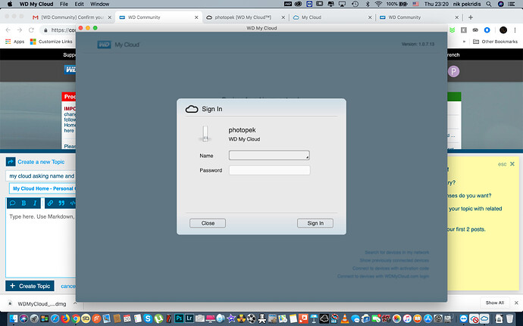Click the speech bubble quote-reply editor icon
The width and height of the screenshot is (523, 326).
(x=13, y=203)
